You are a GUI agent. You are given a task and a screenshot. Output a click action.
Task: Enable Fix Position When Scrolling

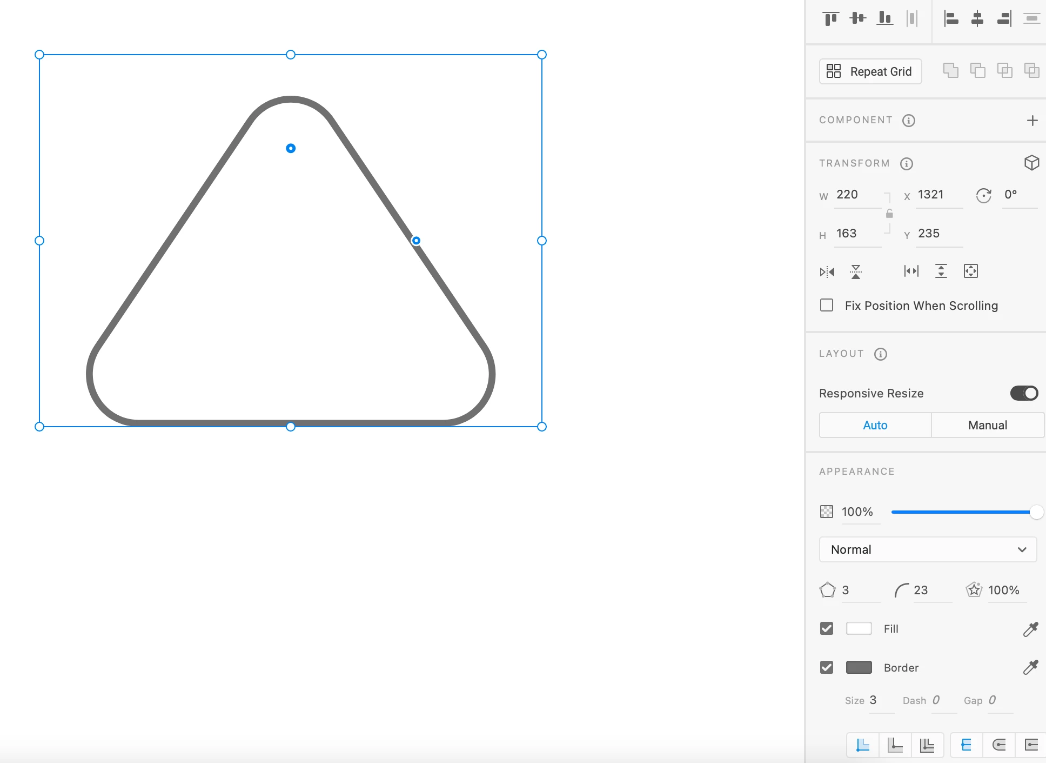pyautogui.click(x=827, y=306)
